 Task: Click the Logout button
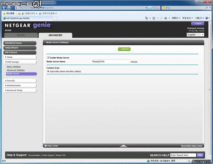point(198,24)
